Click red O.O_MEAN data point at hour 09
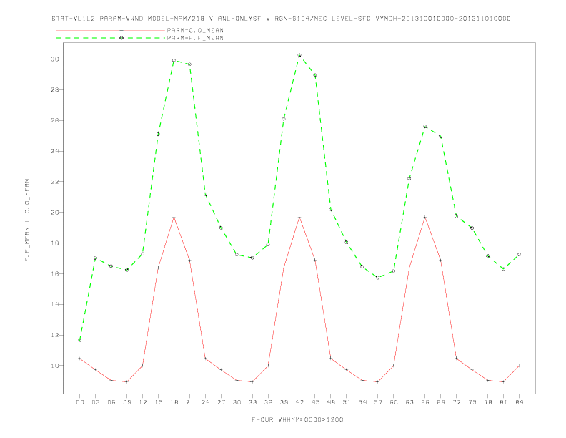 (126, 381)
